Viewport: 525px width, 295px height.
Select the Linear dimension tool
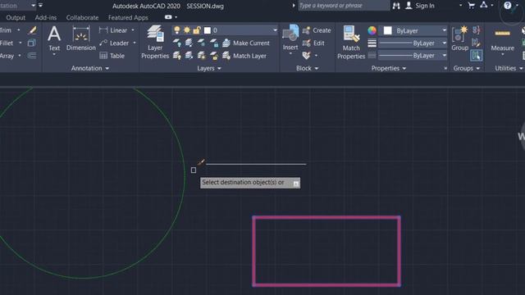[x=113, y=30]
